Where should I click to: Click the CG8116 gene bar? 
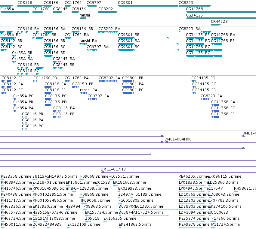[x=30, y=6]
